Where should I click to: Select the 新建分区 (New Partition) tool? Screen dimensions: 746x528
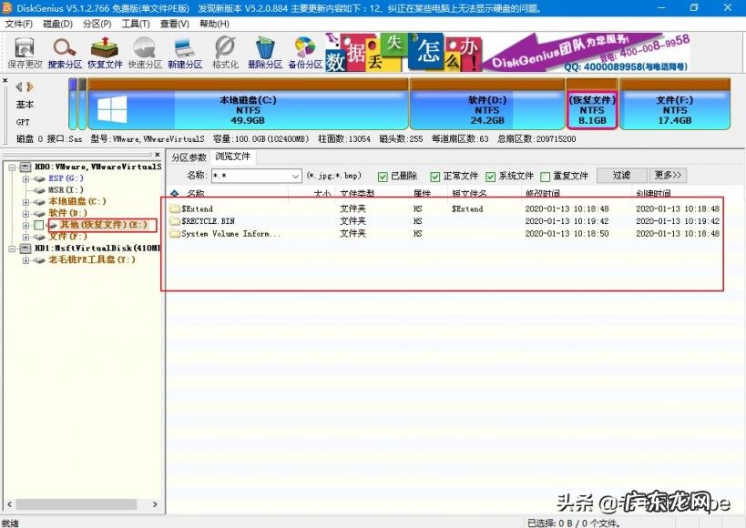186,50
